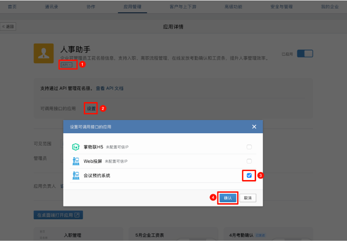Click 设置 next to 可调用接口的应用
Image resolution: width=347 pixels, height=241 pixels.
91,109
